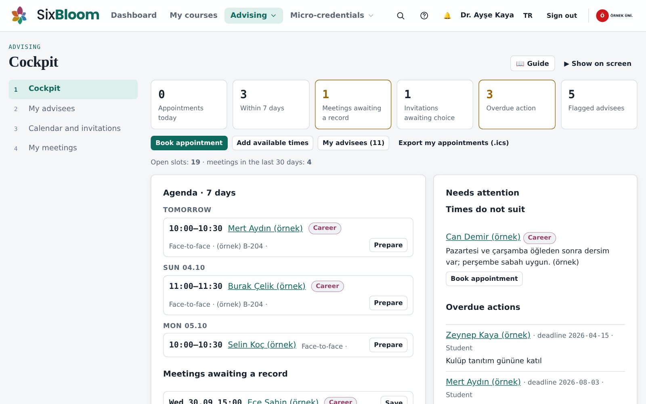Prepare for Selin Koç's meeting

coord(388,345)
